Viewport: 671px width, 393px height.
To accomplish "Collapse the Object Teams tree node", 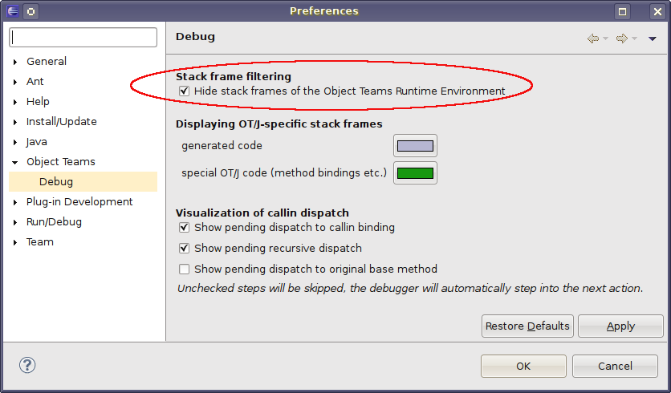I will coord(15,162).
